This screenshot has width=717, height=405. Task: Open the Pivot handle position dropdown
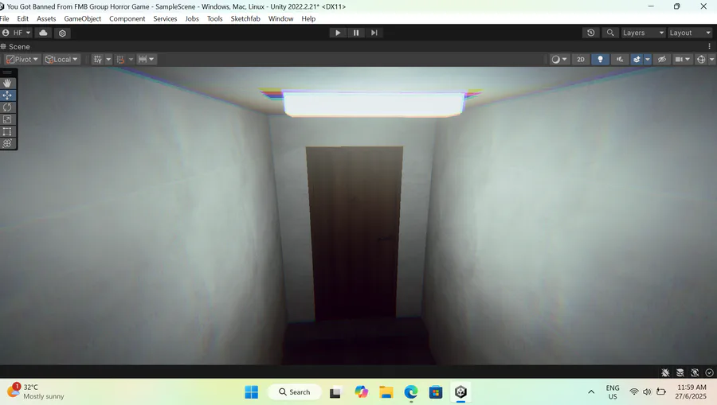coord(22,60)
